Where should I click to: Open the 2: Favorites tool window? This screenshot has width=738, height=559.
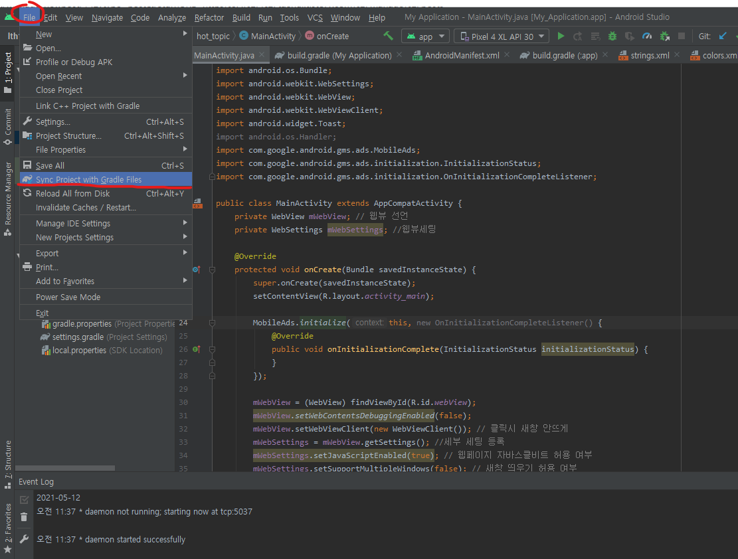(7, 528)
